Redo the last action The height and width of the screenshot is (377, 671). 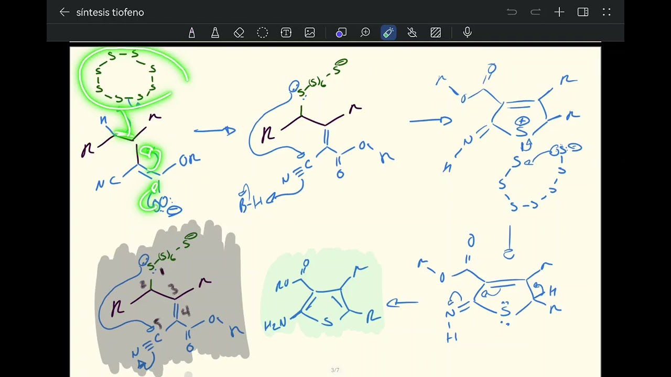pos(535,12)
